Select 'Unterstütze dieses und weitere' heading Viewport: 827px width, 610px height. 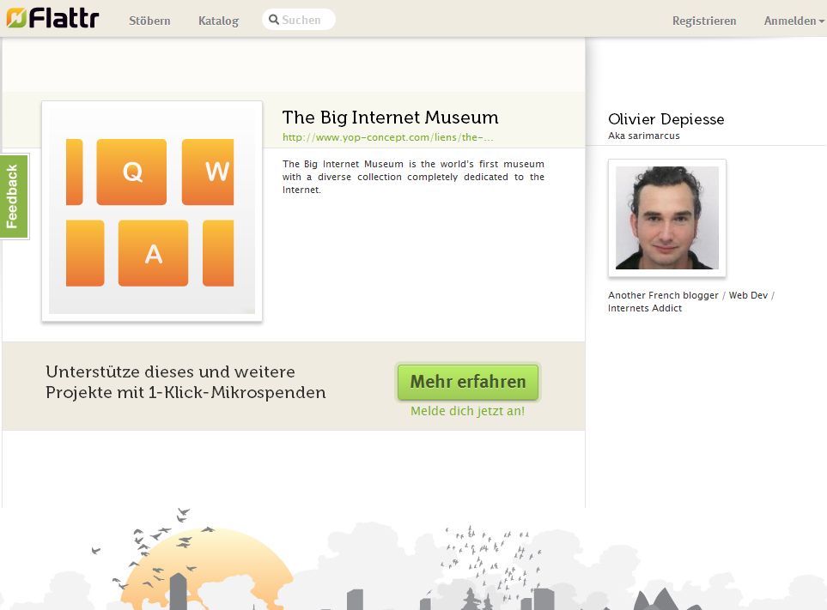point(170,371)
